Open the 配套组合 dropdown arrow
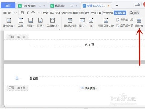 pyautogui.click(x=14, y=25)
